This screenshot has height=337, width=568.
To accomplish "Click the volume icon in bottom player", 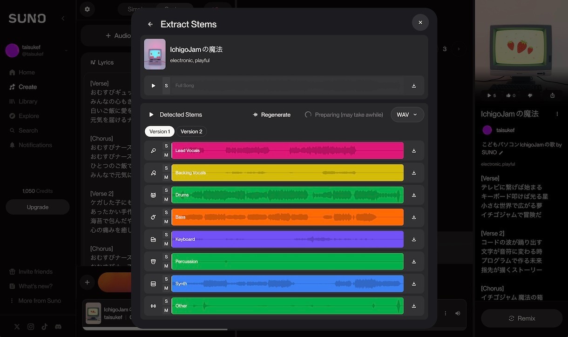I will click(458, 313).
